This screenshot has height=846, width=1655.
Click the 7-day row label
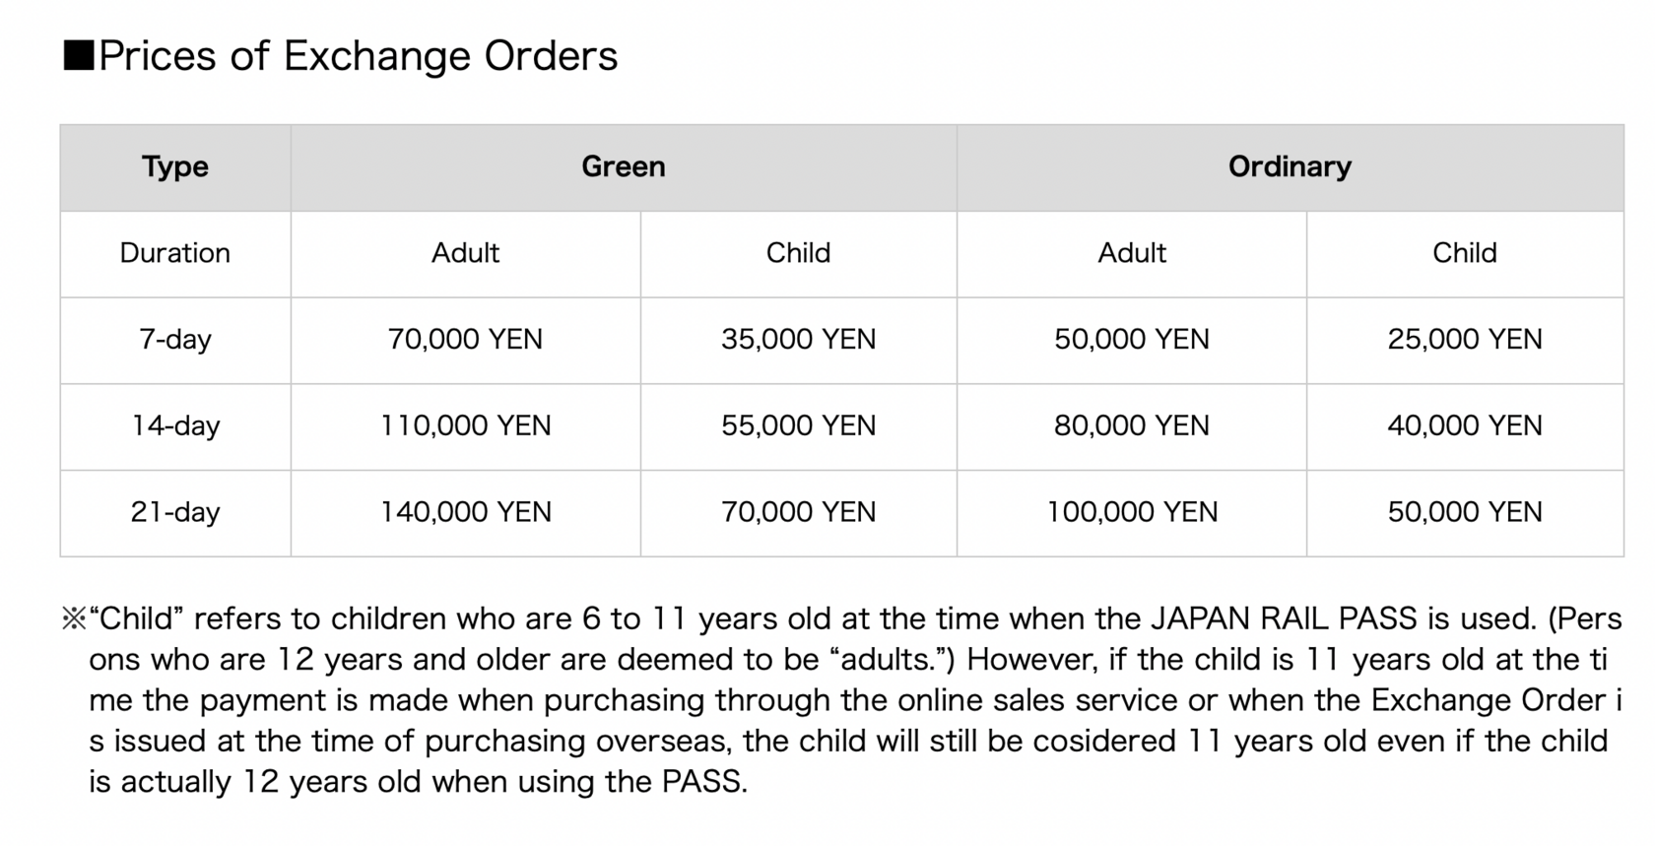coord(175,341)
